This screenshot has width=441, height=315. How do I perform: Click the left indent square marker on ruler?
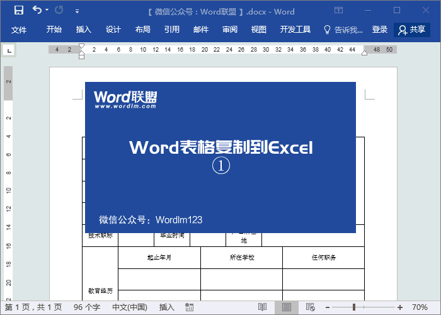pyautogui.click(x=81, y=57)
